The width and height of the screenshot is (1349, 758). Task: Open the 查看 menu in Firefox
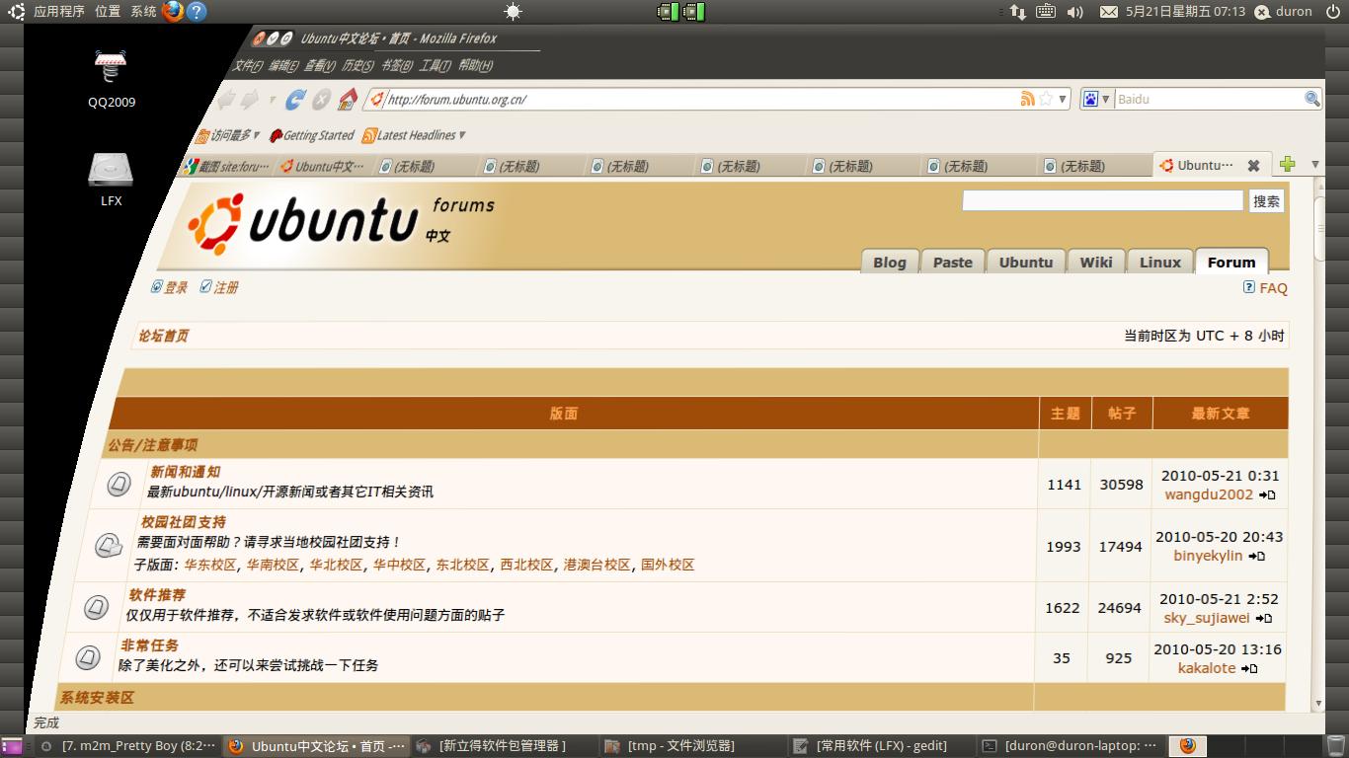coord(320,66)
